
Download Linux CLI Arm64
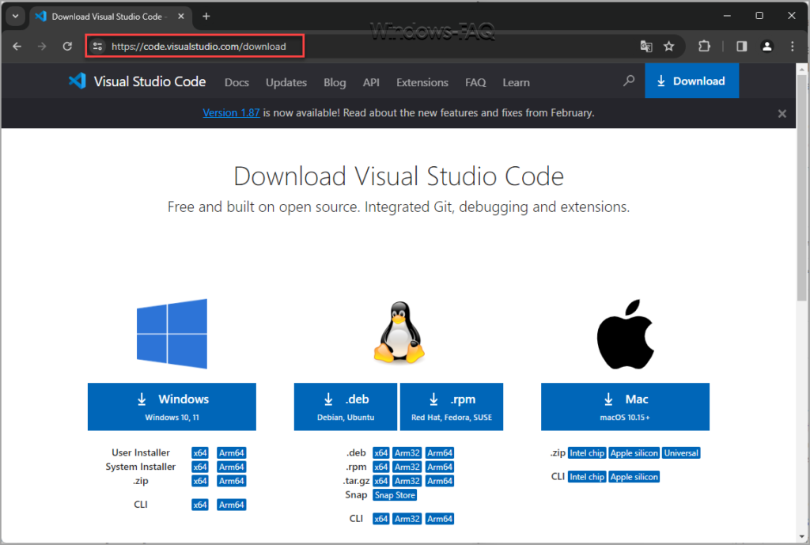(x=440, y=519)
